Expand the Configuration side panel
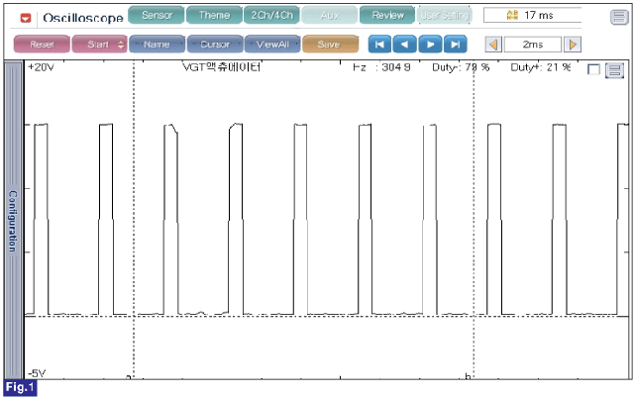Screen dimensions: 634x398 click(x=13, y=220)
